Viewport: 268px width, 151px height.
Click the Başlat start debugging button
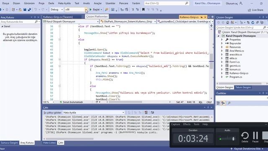point(95,10)
